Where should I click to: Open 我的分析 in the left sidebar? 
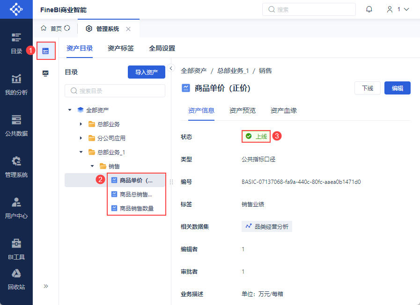pyautogui.click(x=16, y=84)
